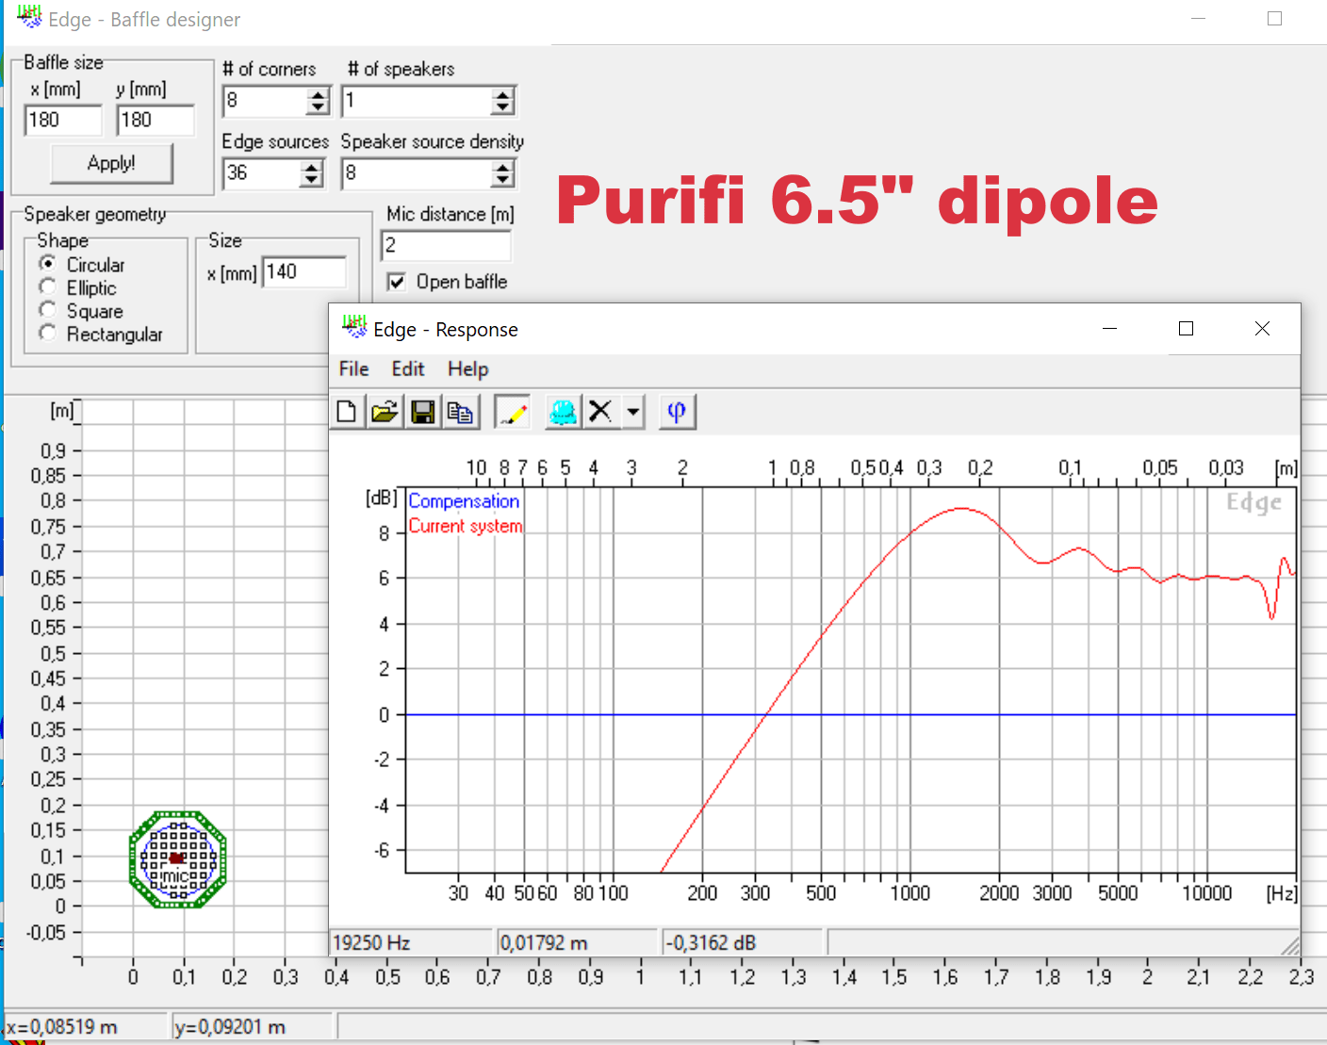Toggle the Open baffle checkbox
Screen dimensions: 1327x1045
pyautogui.click(x=397, y=282)
